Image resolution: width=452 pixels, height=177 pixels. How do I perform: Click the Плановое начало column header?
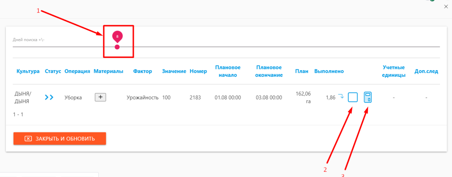point(228,71)
